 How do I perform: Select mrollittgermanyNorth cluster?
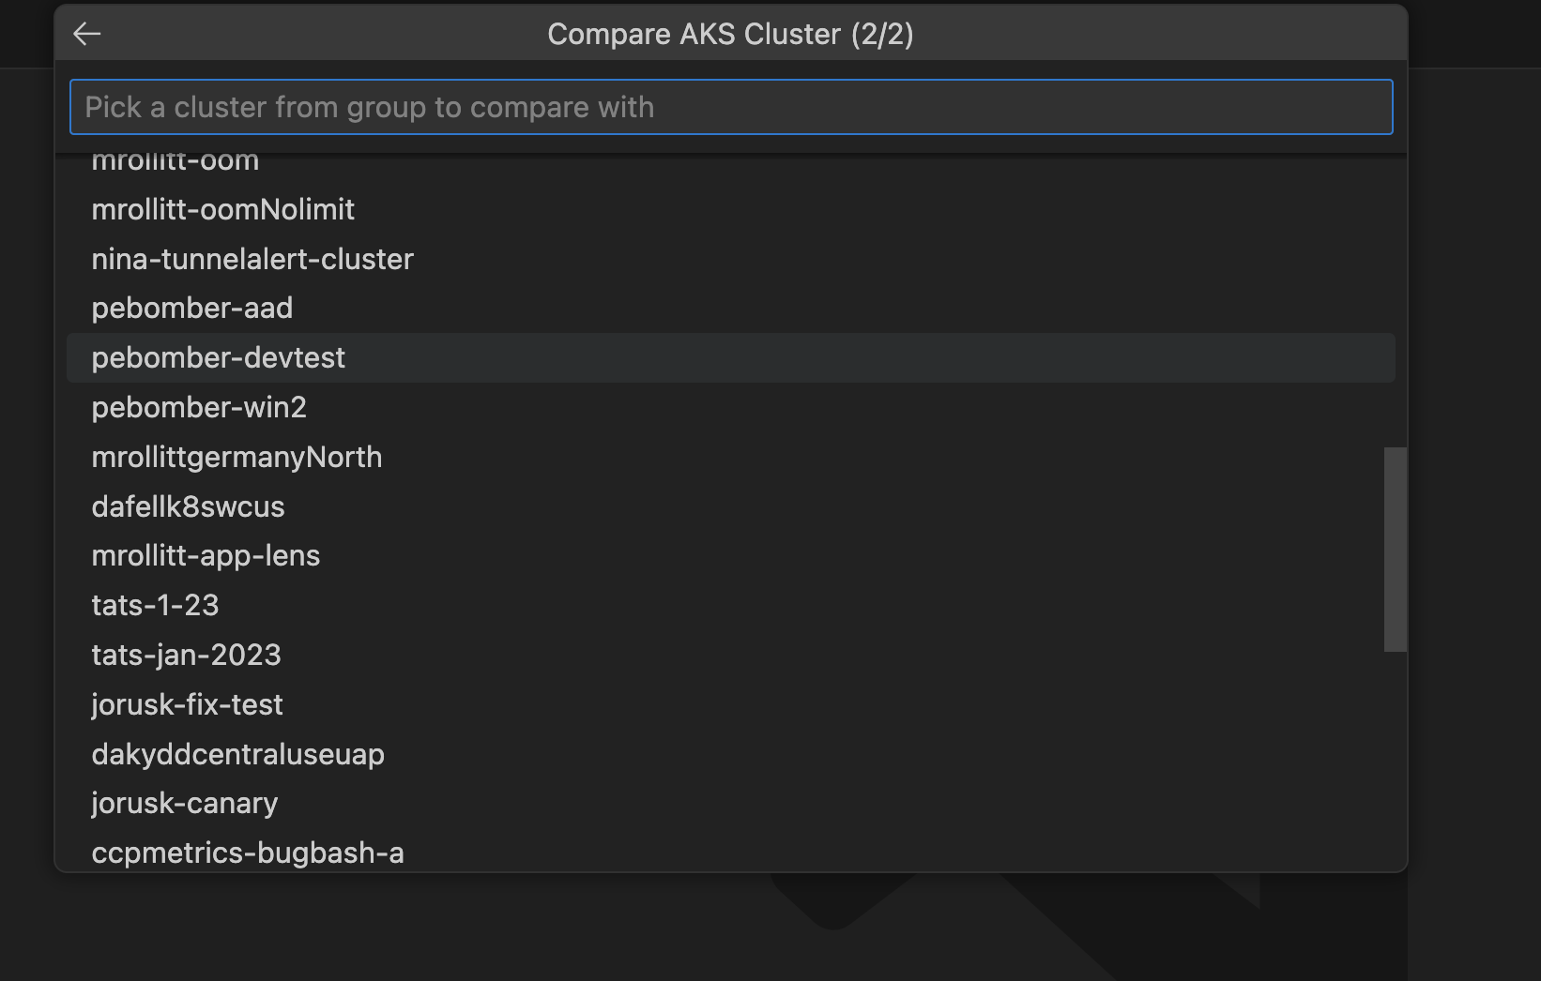[x=730, y=457]
